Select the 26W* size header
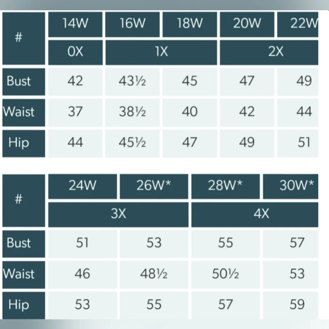329x329 pixels. tap(154, 186)
